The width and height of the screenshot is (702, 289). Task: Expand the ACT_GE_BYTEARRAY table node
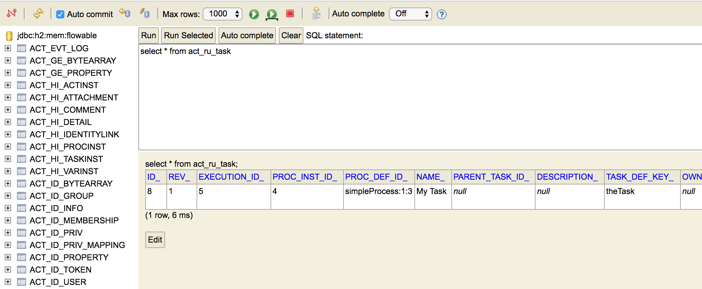(8, 60)
